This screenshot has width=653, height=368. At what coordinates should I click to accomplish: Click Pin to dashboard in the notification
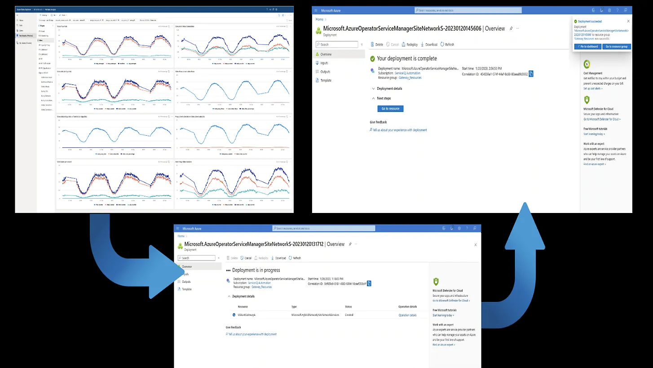pyautogui.click(x=587, y=46)
